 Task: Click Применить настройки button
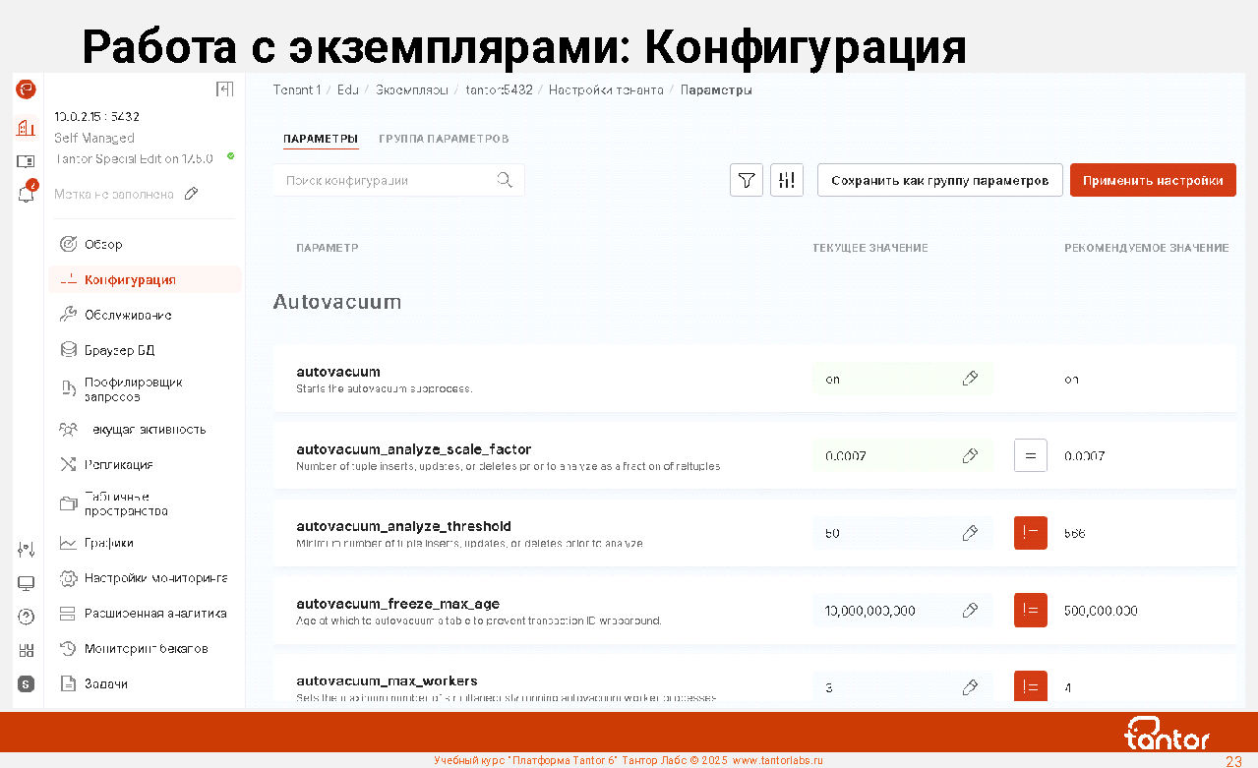[x=1152, y=181]
